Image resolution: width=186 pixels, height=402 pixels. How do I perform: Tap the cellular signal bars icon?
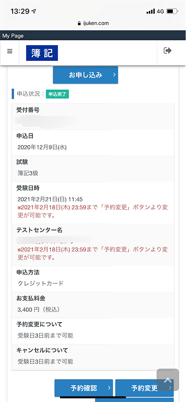click(x=150, y=12)
